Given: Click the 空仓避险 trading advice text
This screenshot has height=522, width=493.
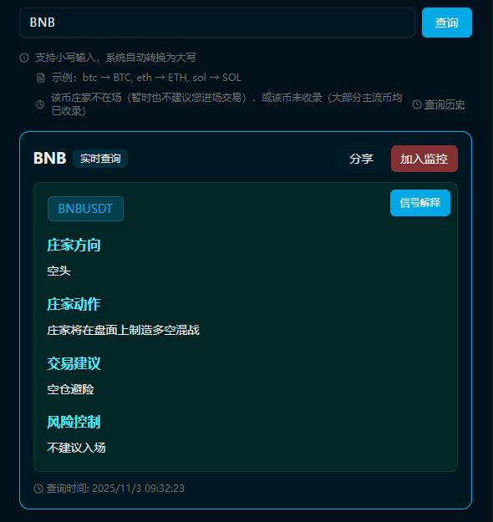Looking at the screenshot, I should click(71, 389).
